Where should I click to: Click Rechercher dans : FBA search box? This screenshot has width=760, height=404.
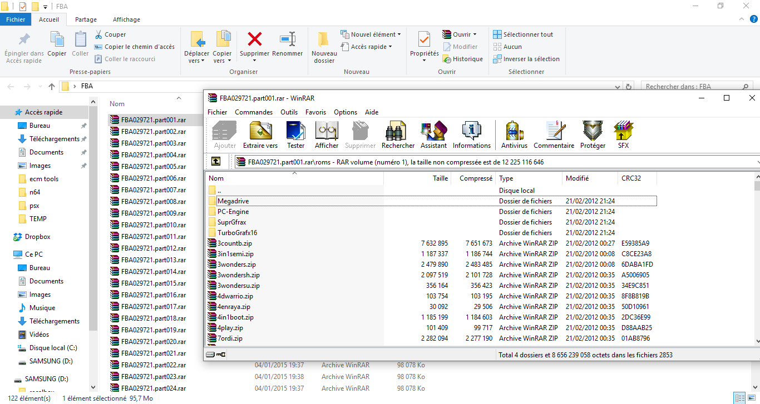pyautogui.click(x=698, y=87)
